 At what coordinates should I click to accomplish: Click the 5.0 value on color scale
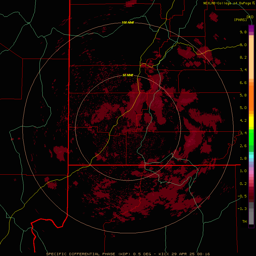coord(243,108)
